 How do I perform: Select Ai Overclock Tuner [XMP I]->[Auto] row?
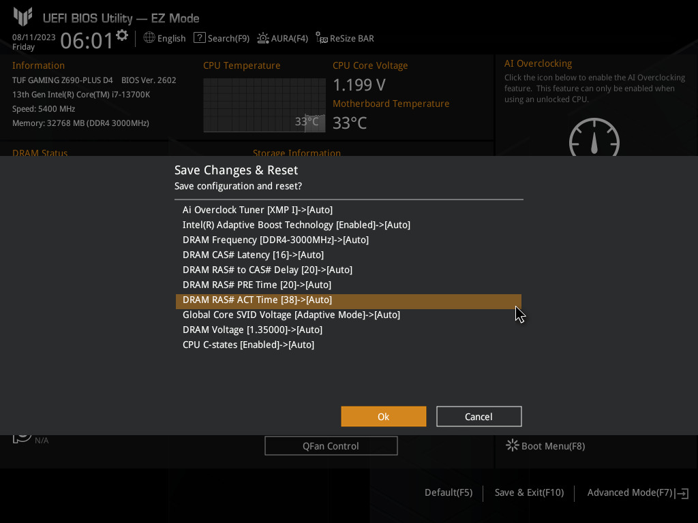pyautogui.click(x=348, y=210)
